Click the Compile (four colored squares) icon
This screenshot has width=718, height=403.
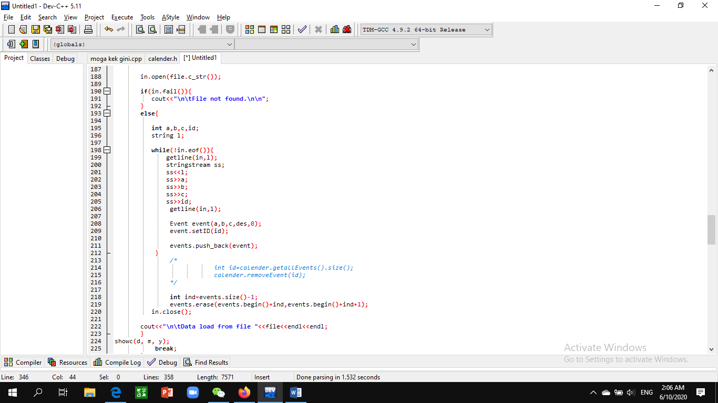click(x=250, y=29)
